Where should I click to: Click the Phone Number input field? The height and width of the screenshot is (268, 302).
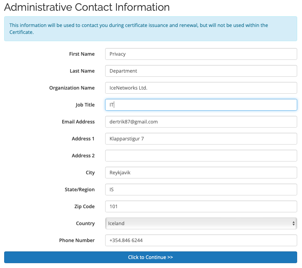tap(201, 240)
